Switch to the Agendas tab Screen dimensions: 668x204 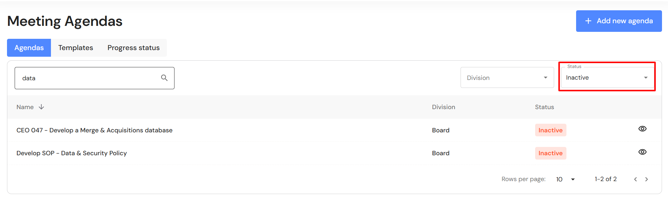pyautogui.click(x=29, y=48)
